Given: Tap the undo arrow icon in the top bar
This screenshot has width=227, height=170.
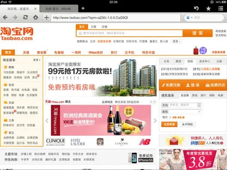Looking at the screenshot, I should click(197, 8).
